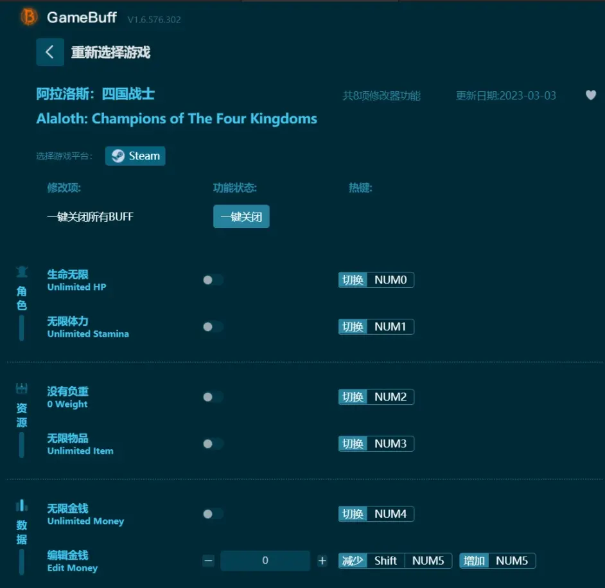Click the 增加 NUM5 hotkey box

(x=497, y=560)
